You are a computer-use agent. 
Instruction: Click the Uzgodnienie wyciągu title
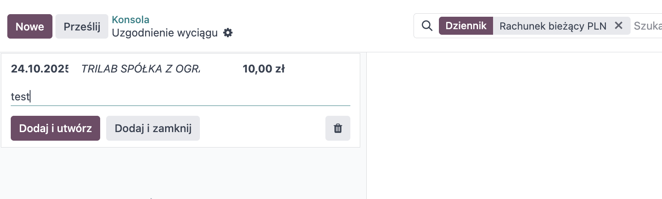[165, 33]
